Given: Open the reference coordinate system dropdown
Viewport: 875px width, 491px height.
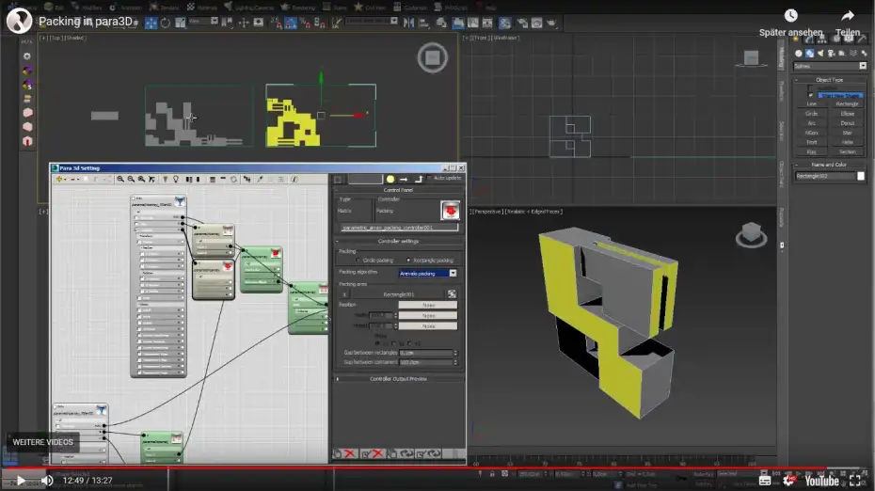Looking at the screenshot, I should pos(203,22).
